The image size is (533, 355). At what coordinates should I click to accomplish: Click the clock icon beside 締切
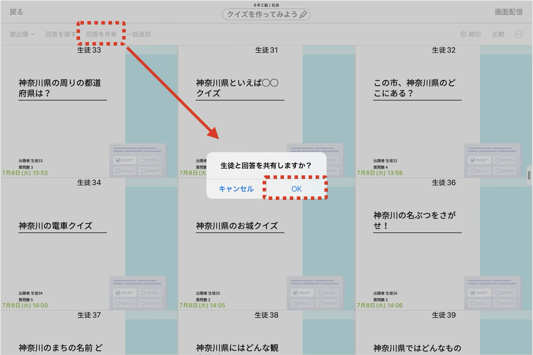(463, 34)
